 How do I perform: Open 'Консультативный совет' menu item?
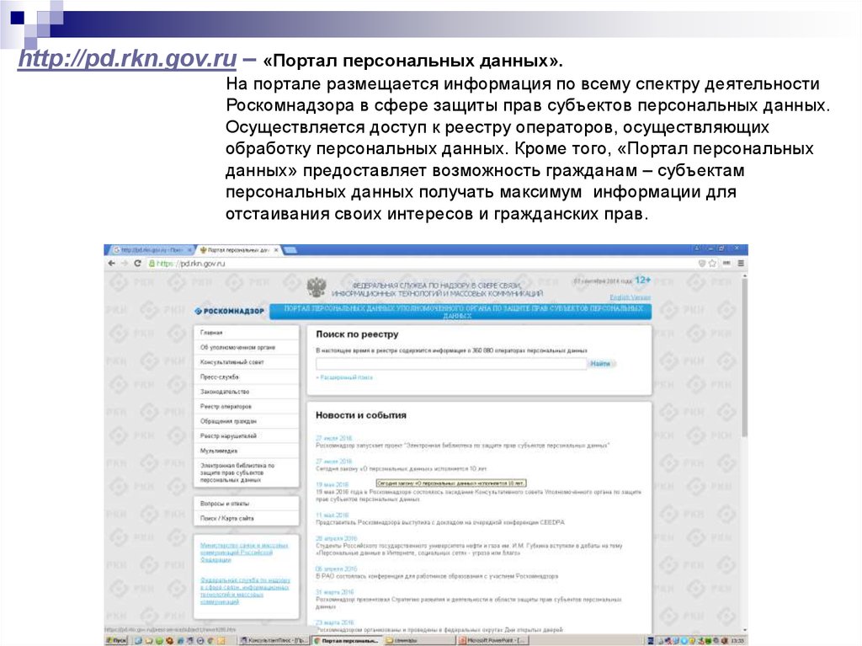247,363
